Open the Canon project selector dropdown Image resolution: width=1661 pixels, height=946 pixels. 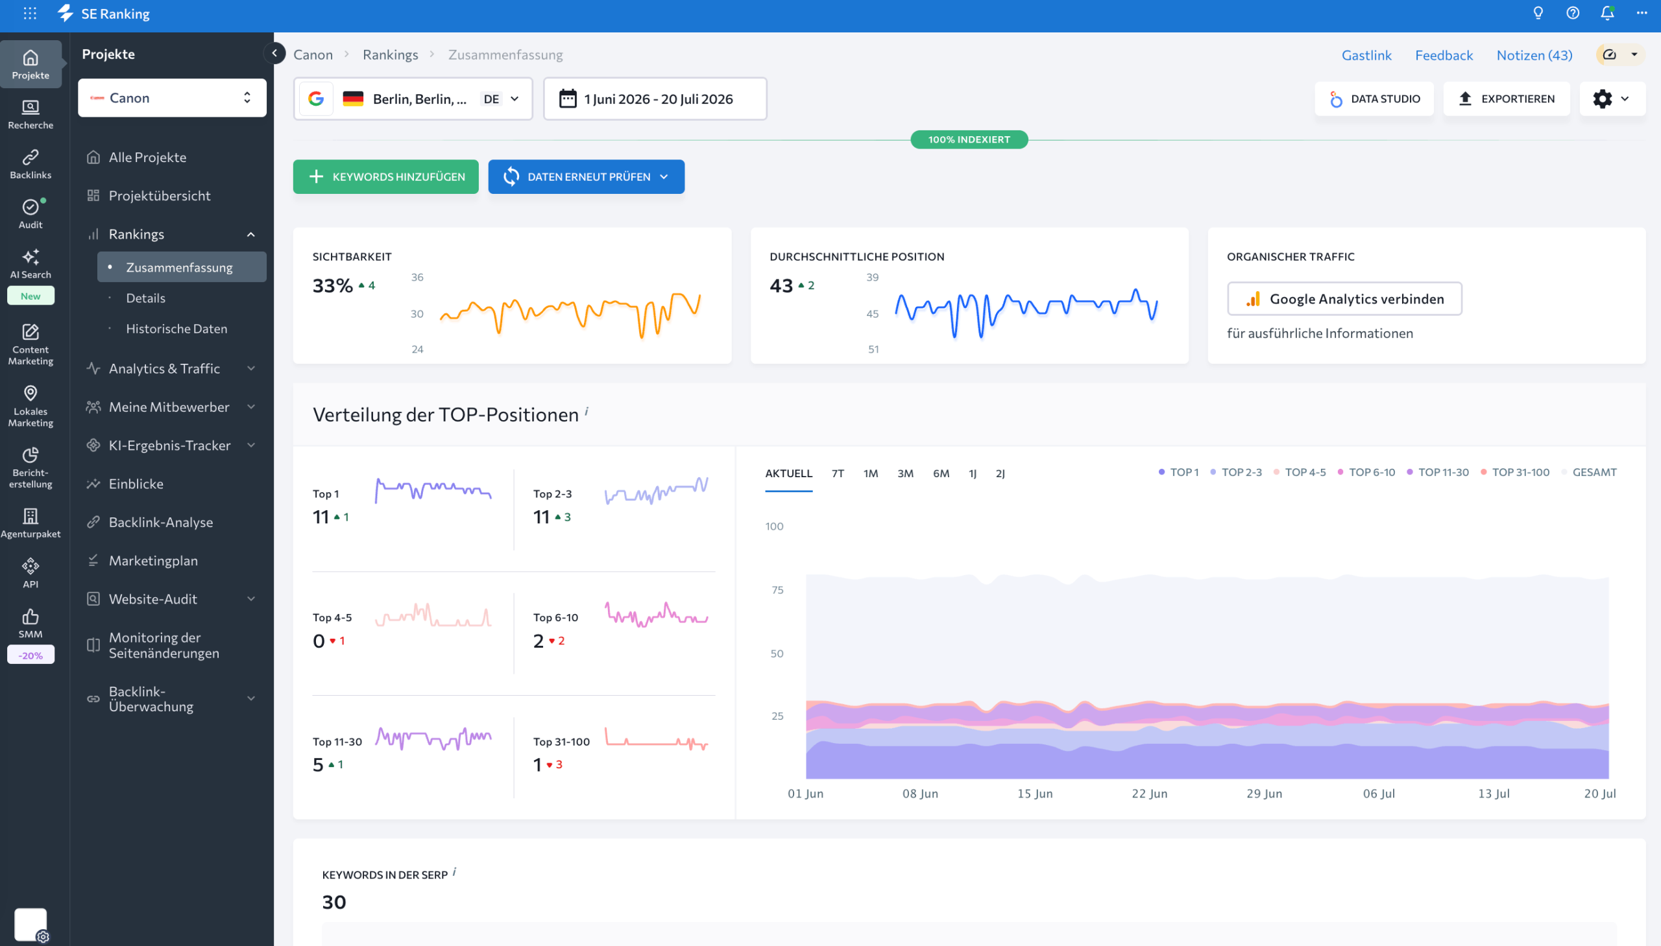pyautogui.click(x=173, y=97)
